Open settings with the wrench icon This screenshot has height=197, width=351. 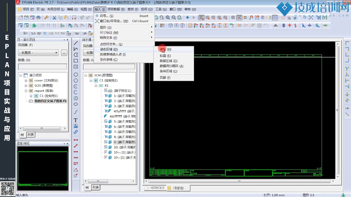(x=46, y=17)
